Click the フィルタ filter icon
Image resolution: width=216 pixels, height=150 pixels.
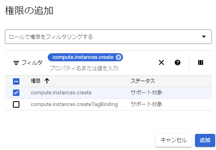click(x=16, y=63)
